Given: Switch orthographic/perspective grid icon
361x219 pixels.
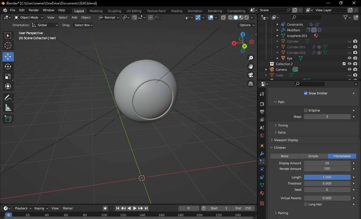Looking at the screenshot, I should tap(250, 83).
